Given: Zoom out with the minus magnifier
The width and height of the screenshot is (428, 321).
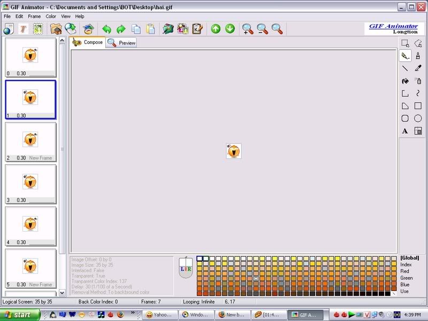Looking at the screenshot, I should (262, 29).
